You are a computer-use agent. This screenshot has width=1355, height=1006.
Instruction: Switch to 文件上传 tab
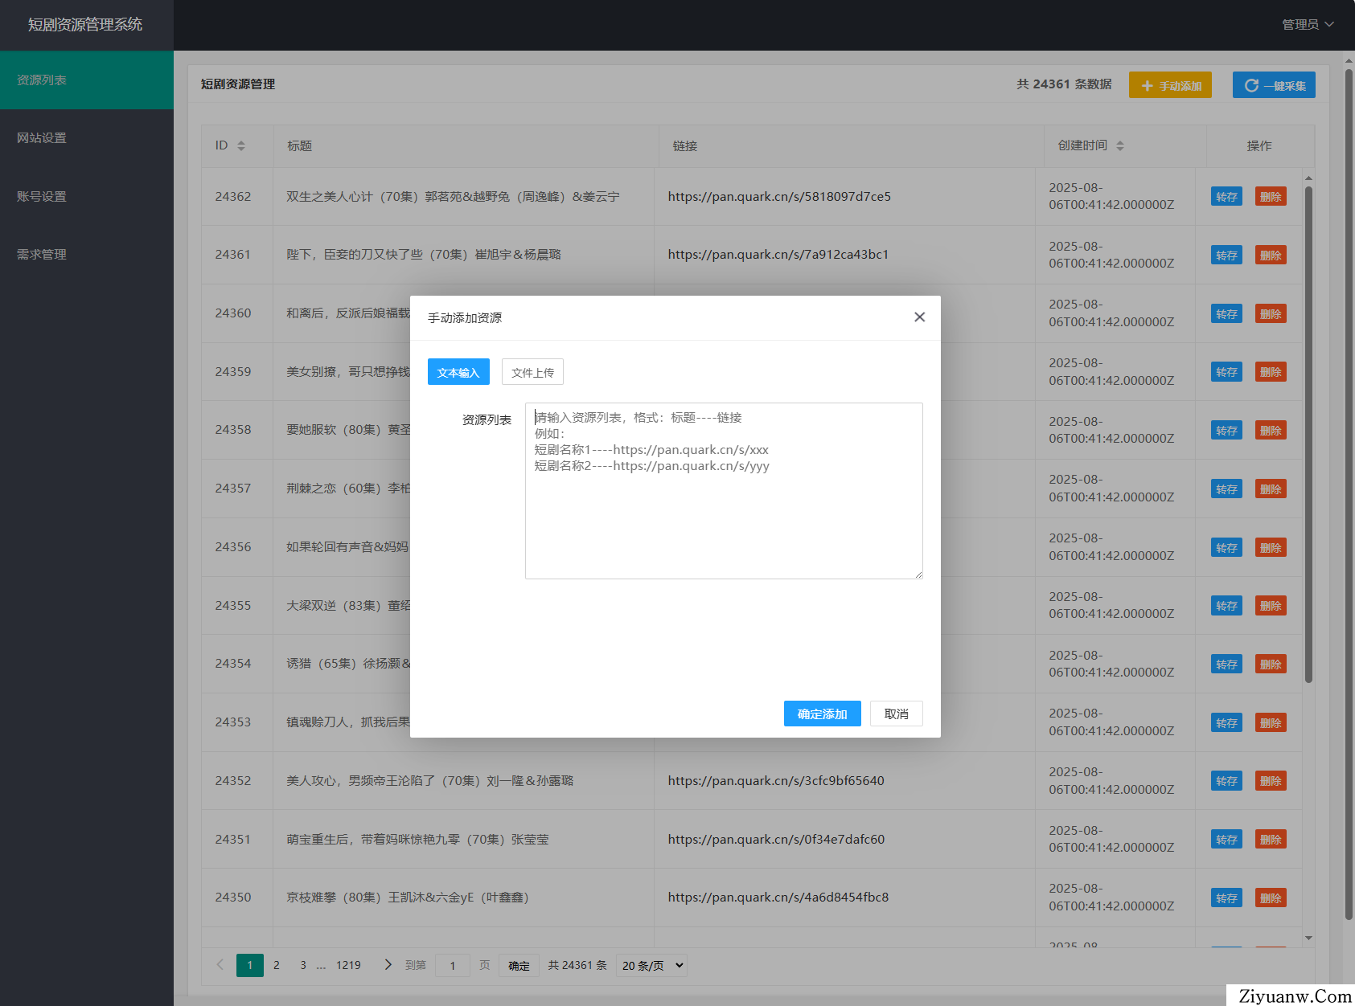532,372
